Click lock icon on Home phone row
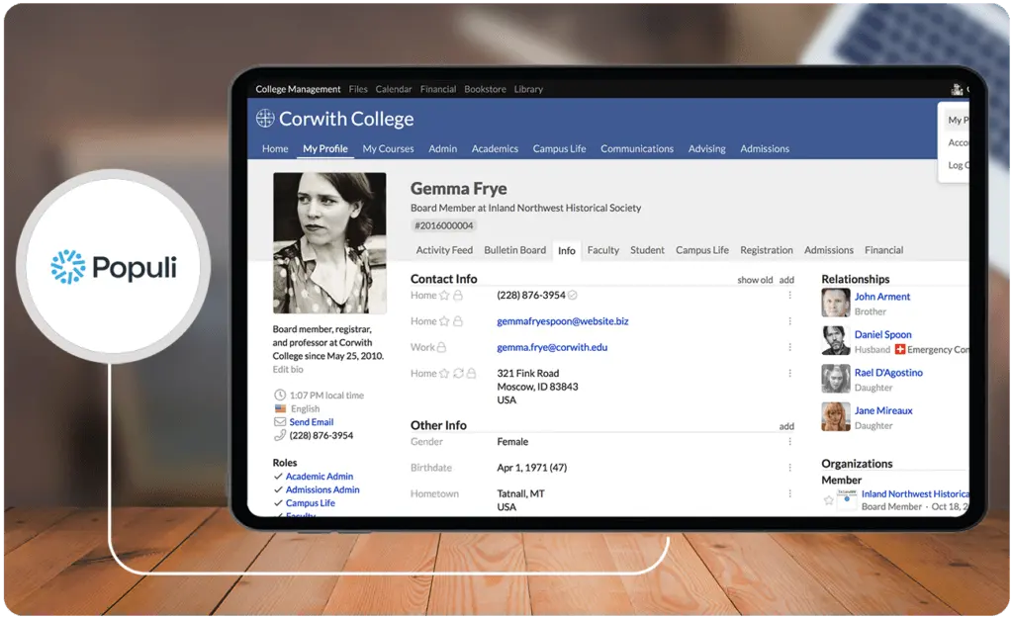The height and width of the screenshot is (619, 1013). [457, 295]
